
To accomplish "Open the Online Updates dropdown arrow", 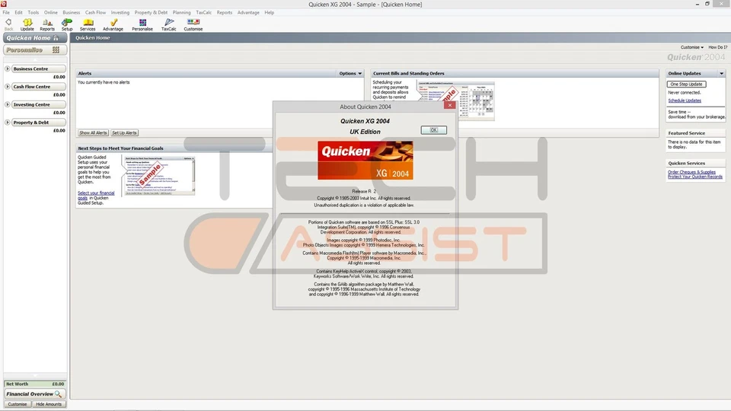I will (721, 74).
